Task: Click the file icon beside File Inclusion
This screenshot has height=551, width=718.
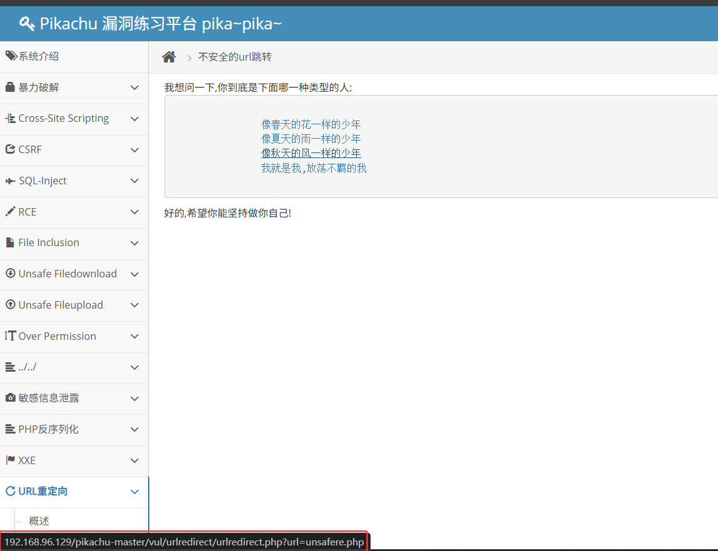Action: click(10, 242)
